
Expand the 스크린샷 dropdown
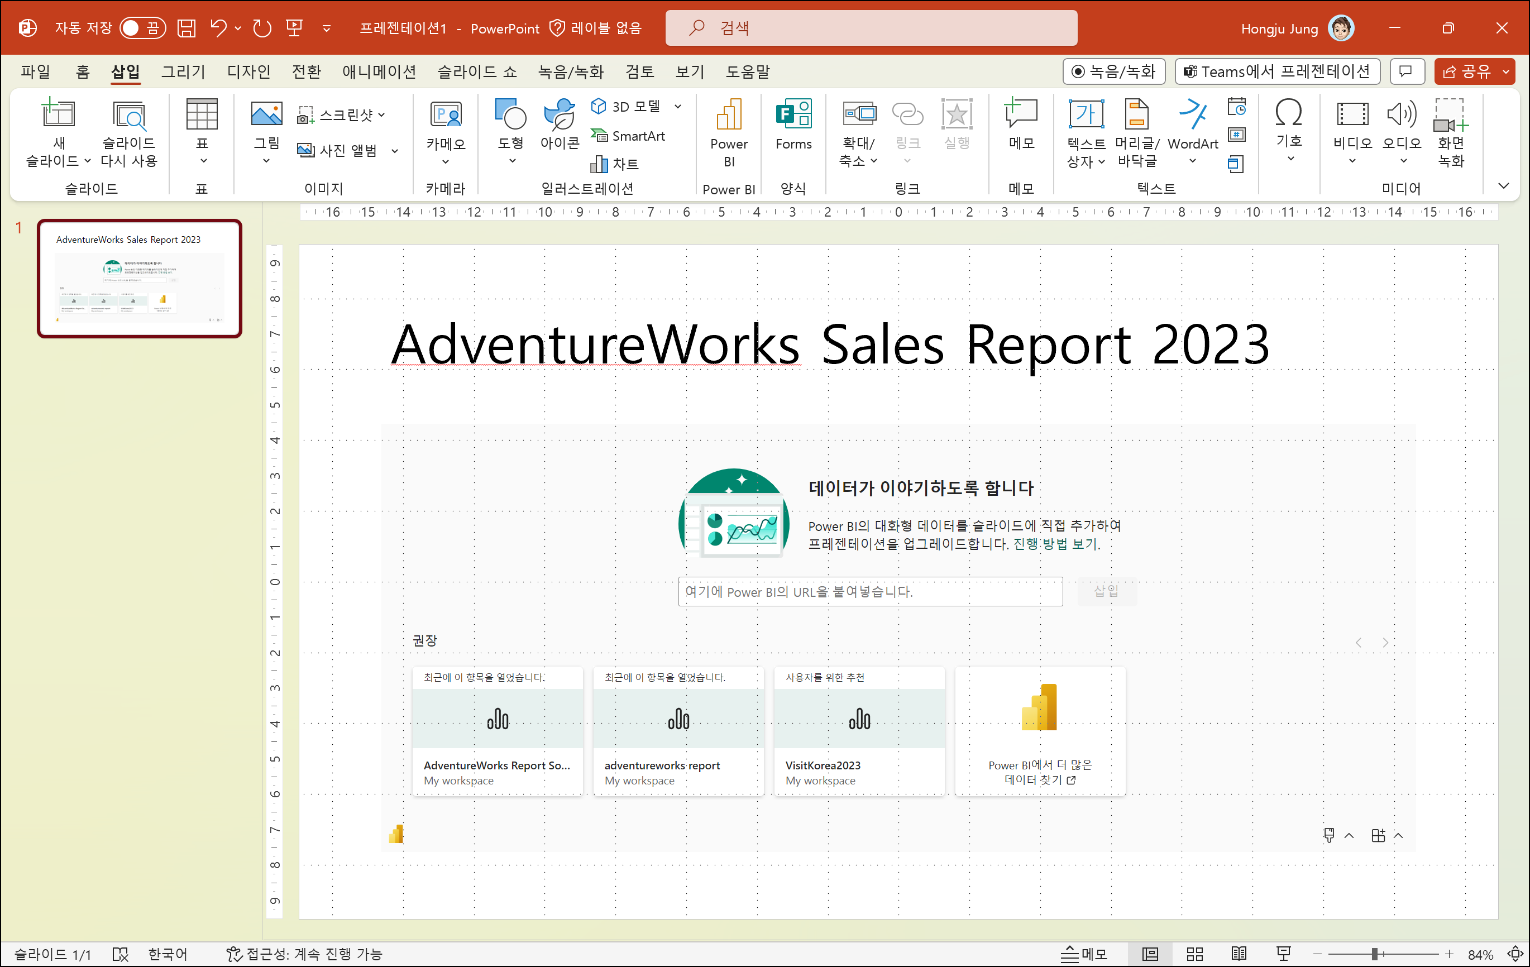point(382,115)
